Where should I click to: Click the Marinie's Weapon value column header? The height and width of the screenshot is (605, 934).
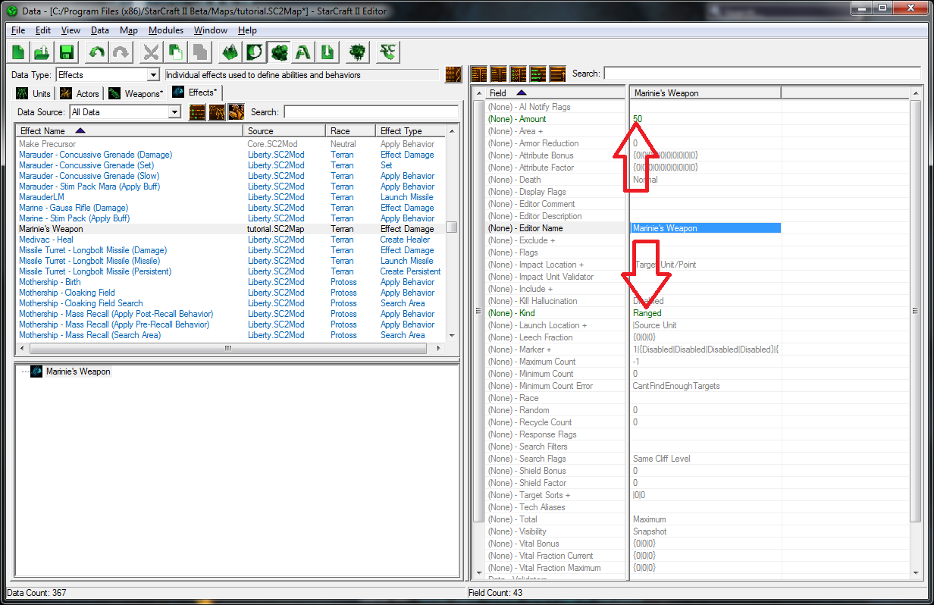tap(705, 93)
